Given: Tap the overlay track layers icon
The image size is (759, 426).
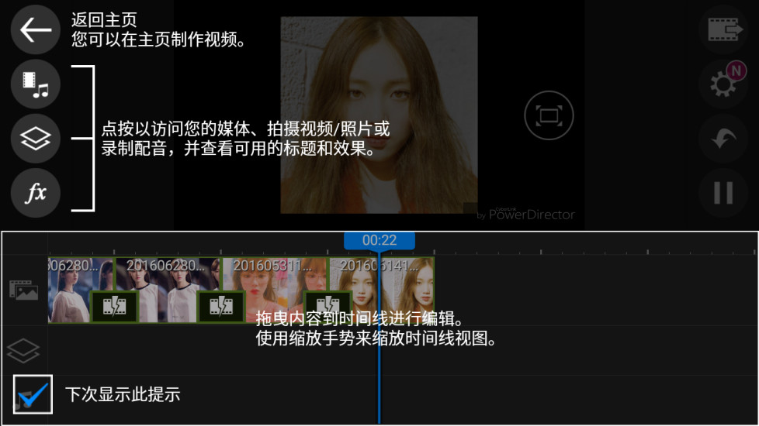Looking at the screenshot, I should (x=23, y=351).
